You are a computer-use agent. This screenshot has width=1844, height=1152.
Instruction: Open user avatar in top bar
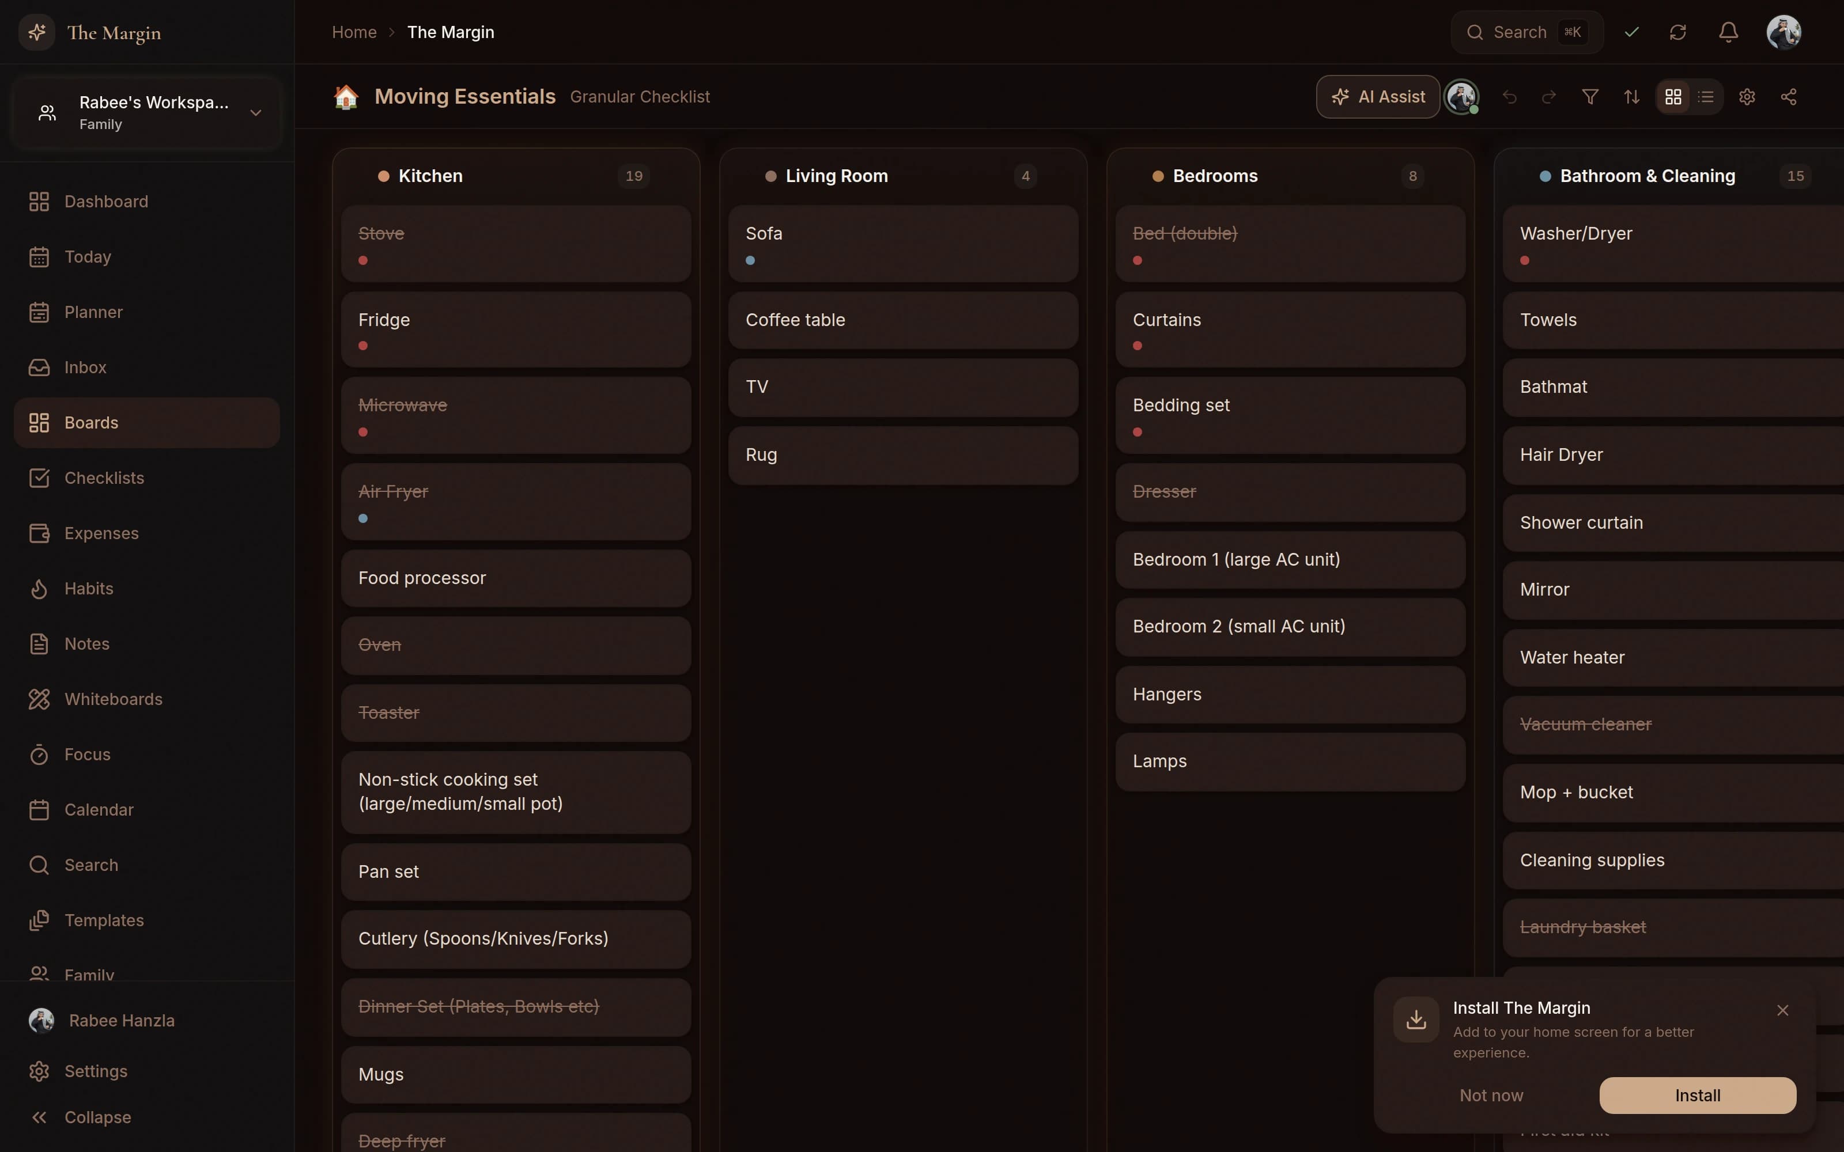coord(1784,32)
